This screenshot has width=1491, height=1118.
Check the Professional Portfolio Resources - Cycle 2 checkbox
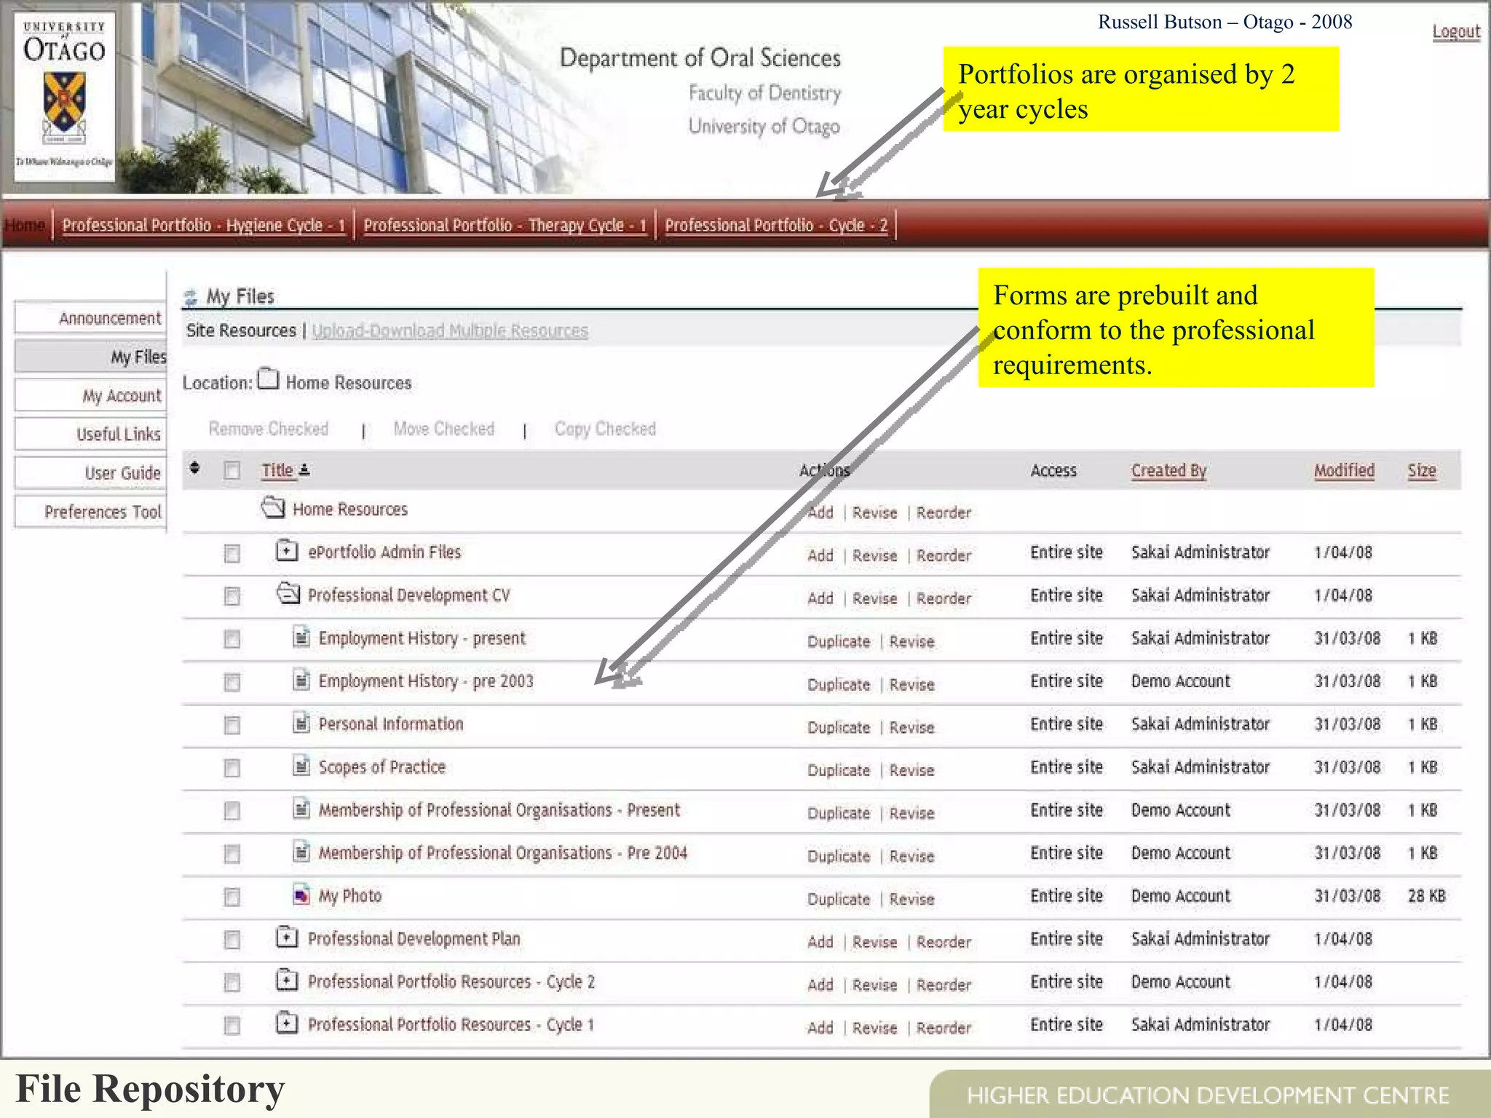232,983
